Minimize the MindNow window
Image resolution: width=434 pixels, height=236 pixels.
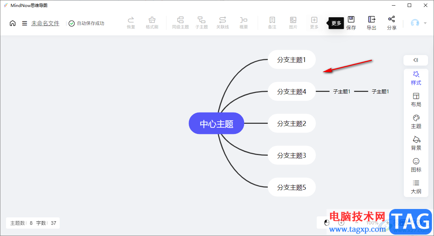[x=394, y=5]
